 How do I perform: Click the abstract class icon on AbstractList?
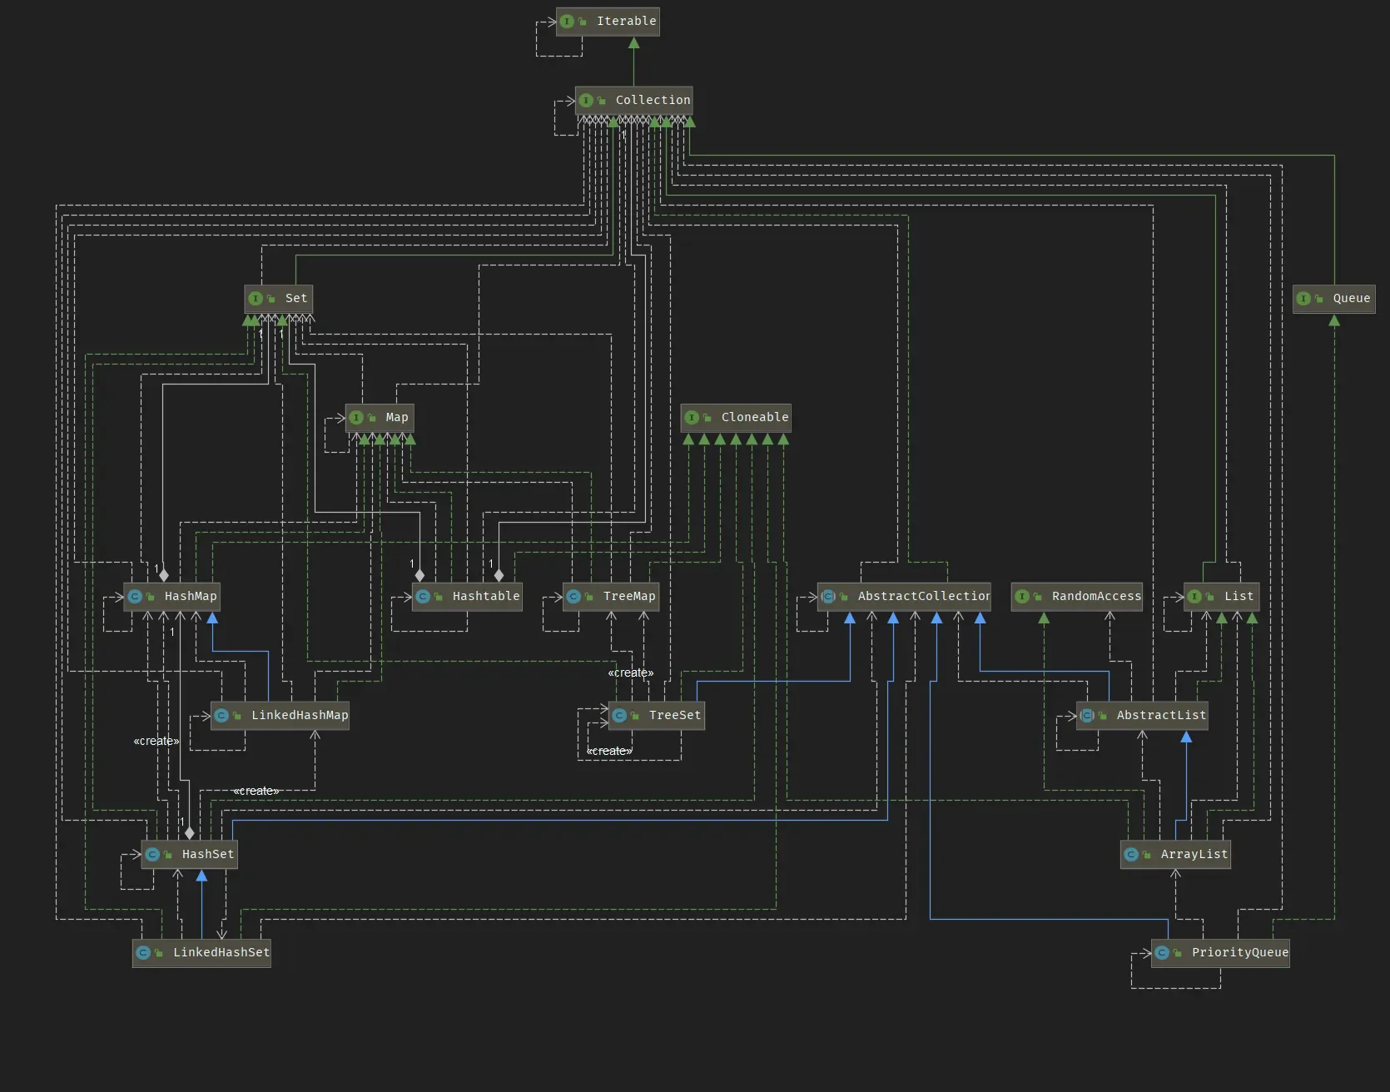click(x=1087, y=716)
